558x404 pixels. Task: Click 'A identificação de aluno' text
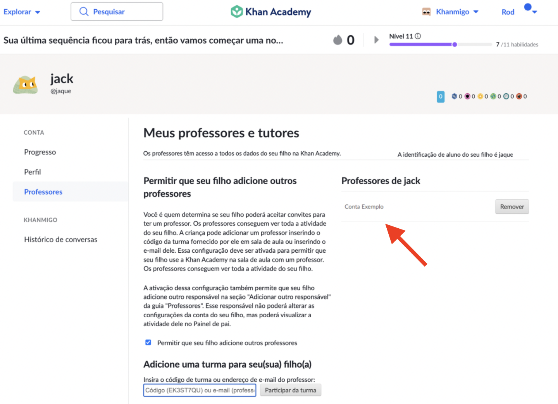click(x=455, y=155)
